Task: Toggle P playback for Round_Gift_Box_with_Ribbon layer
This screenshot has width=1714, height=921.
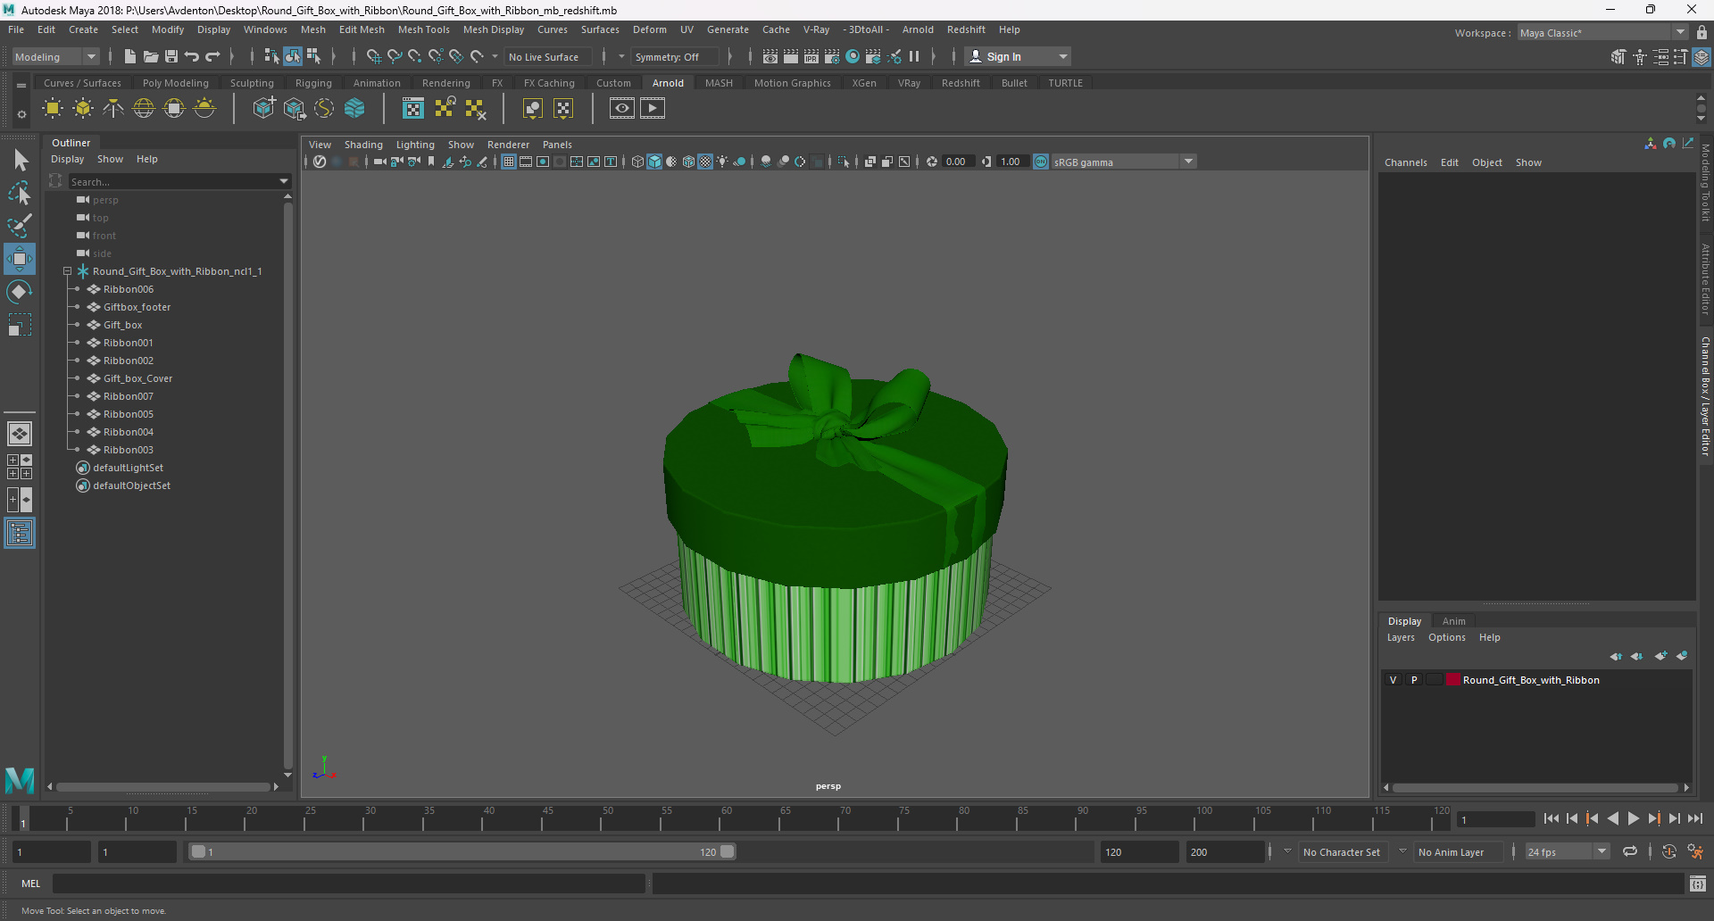Action: pos(1414,680)
